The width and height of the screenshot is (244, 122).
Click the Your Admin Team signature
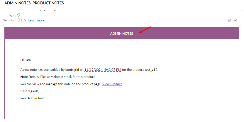33,98
